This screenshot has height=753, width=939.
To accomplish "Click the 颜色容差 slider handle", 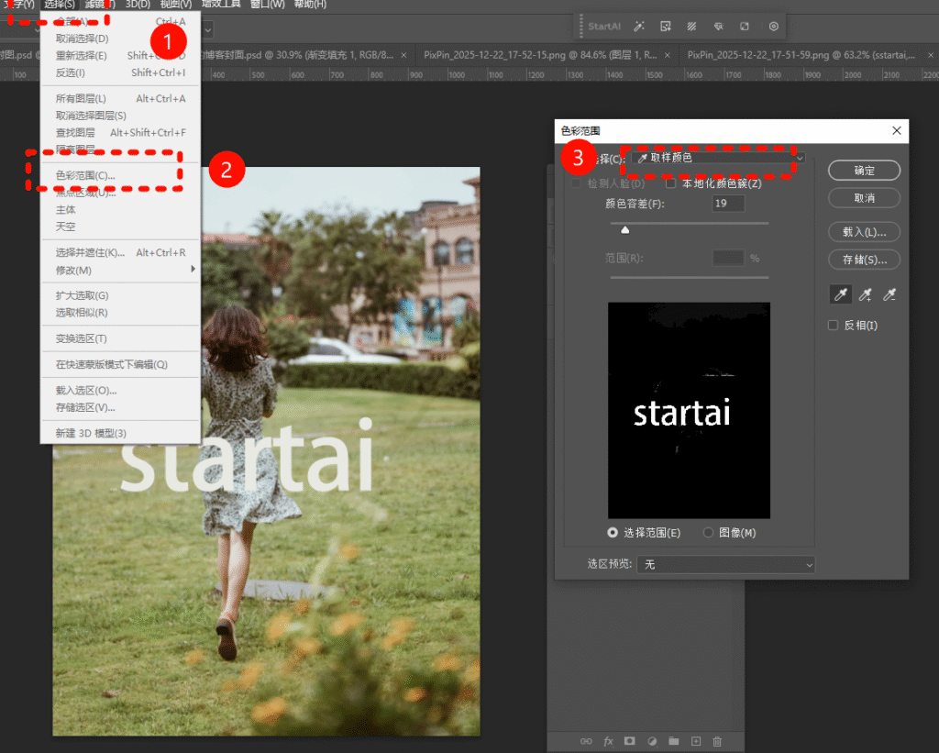I will pyautogui.click(x=624, y=230).
